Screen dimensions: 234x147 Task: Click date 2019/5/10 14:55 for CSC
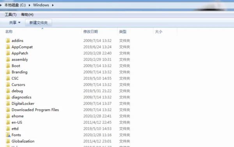pos(97,78)
